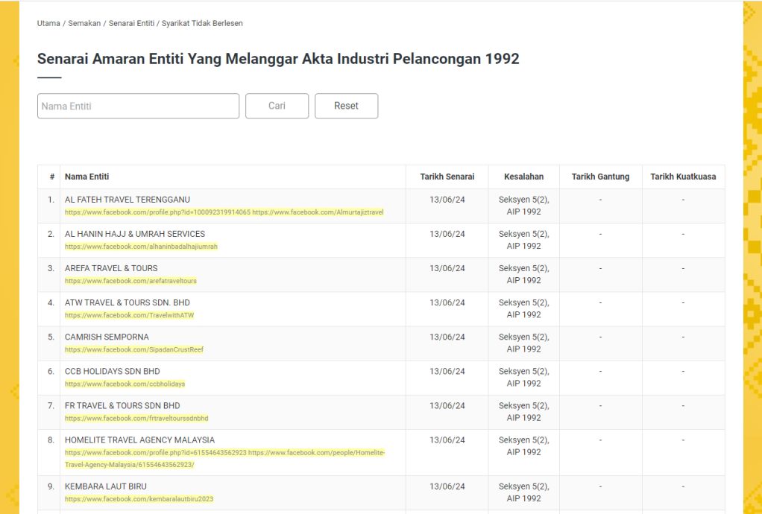Screen dimensions: 762x514
Task: Click the 13/06/24 date for FR TRAVEL
Action: [x=447, y=406]
